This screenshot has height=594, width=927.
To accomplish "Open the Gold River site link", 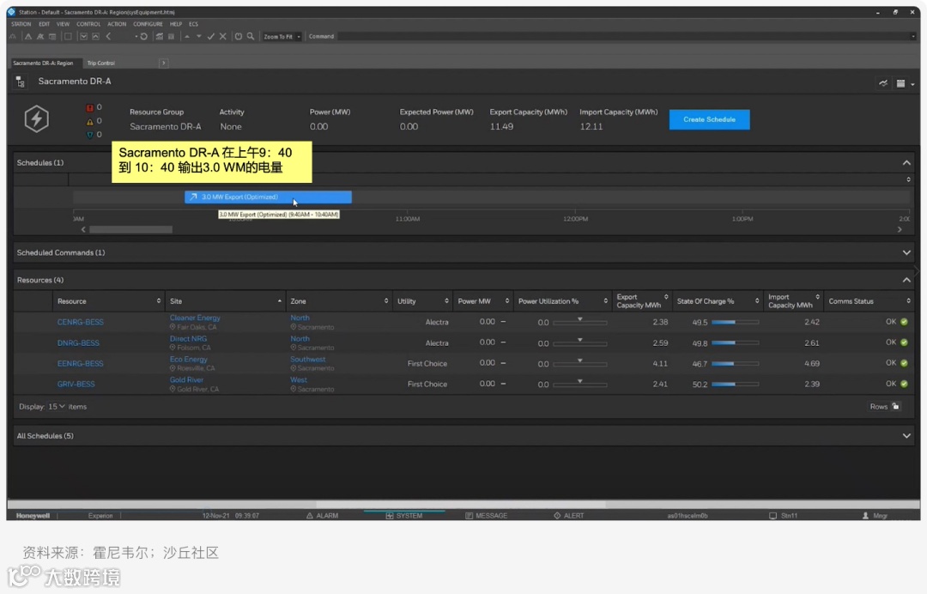I will coord(186,380).
